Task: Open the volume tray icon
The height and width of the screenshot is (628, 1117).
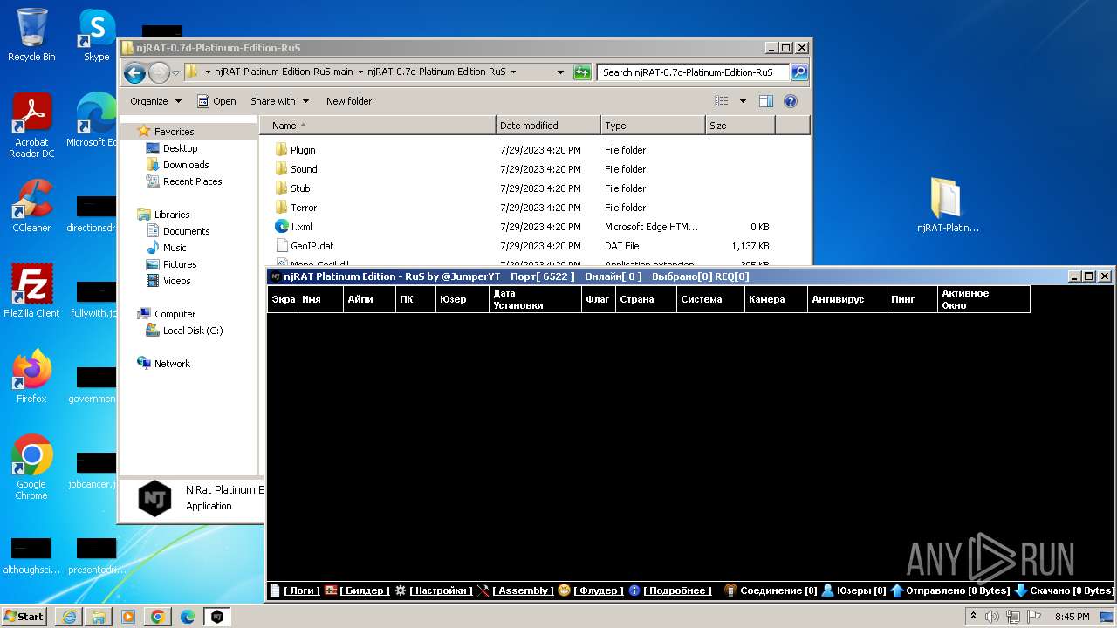Action: click(992, 617)
